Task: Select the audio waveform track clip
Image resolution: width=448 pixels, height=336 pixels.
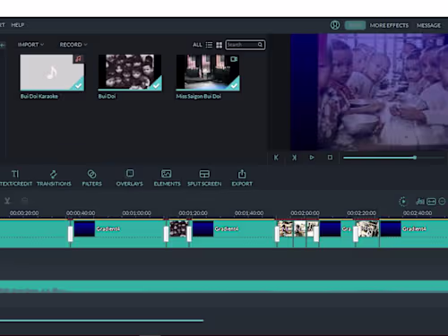Action: tap(224, 286)
